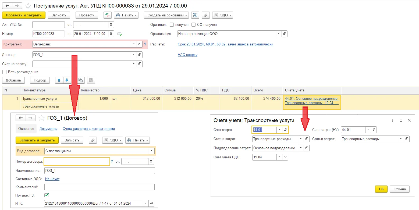Click Подбор button
Image resolution: width=419 pixels, height=210 pixels.
[40, 80]
